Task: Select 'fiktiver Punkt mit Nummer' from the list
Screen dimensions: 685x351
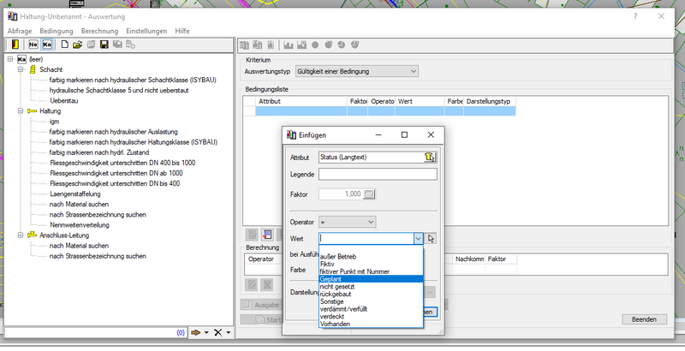Action: pyautogui.click(x=371, y=271)
